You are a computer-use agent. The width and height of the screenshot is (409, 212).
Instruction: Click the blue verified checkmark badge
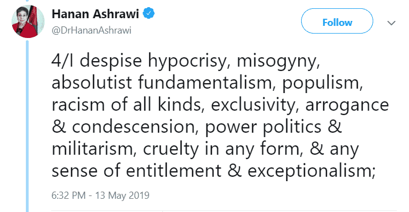(x=150, y=14)
